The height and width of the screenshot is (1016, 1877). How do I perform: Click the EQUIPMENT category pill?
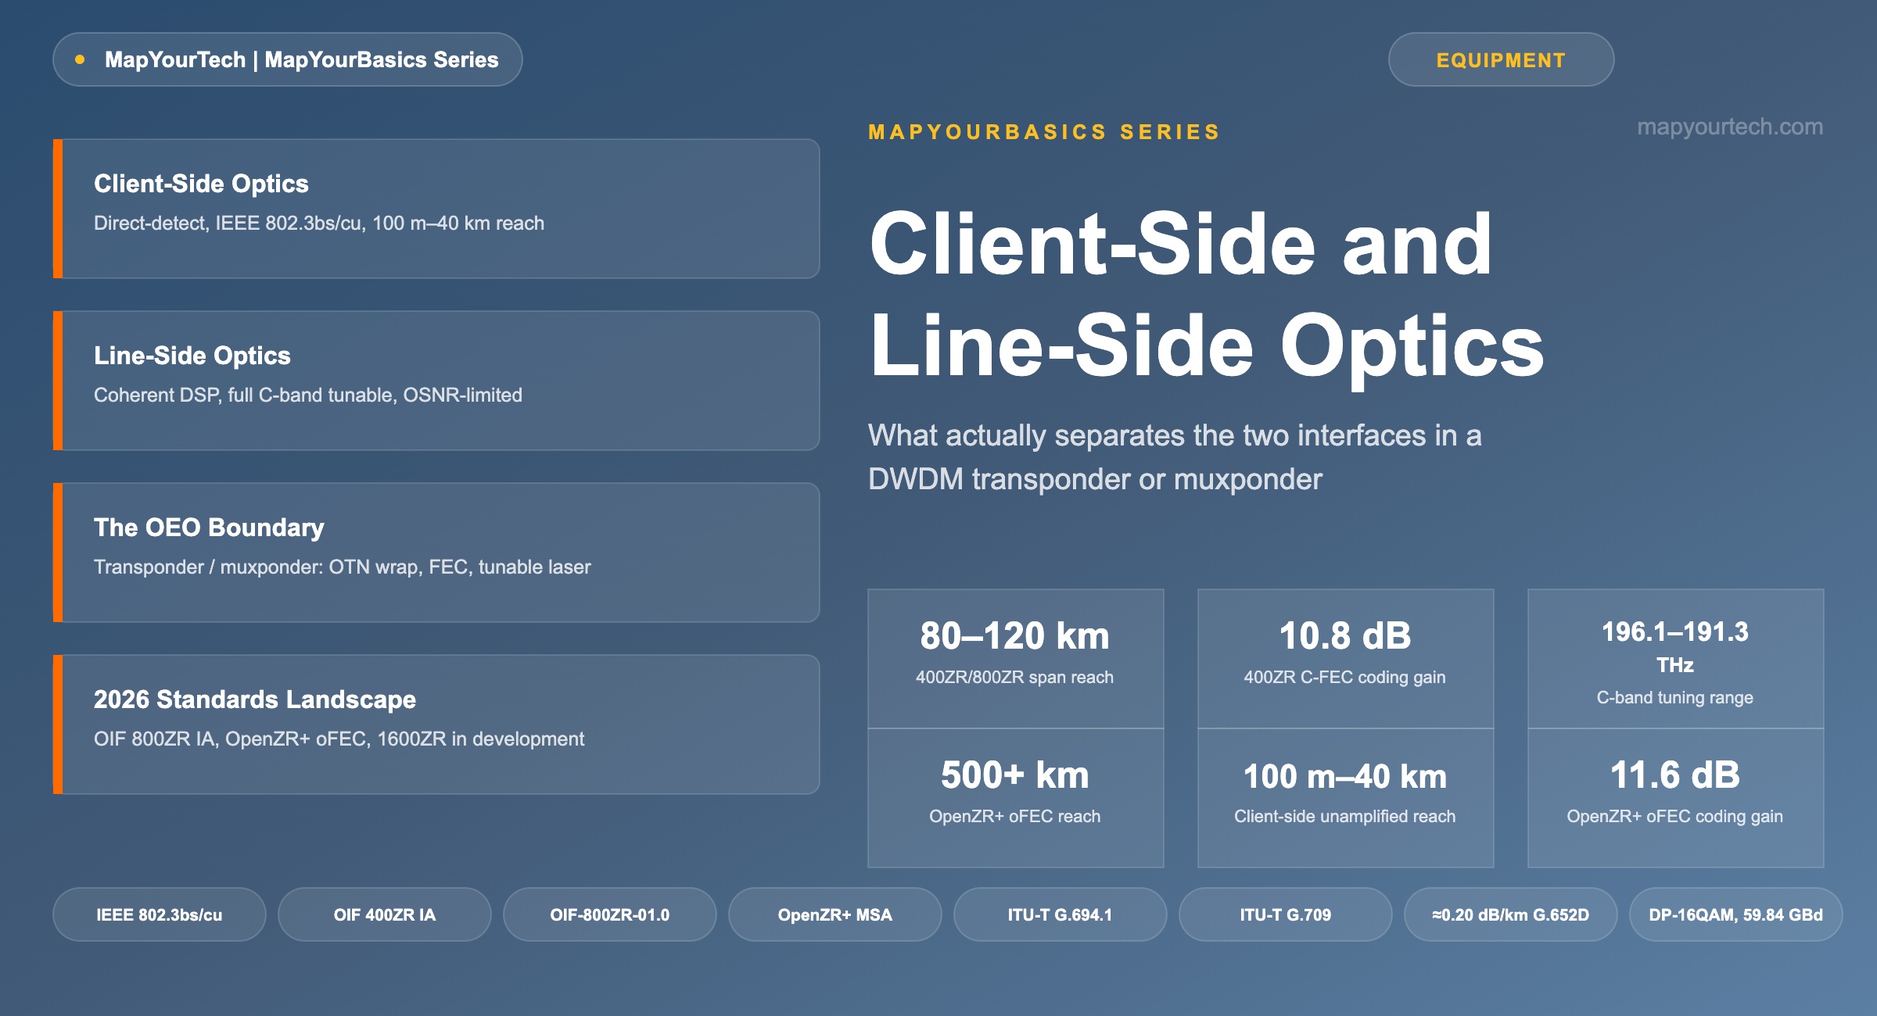point(1501,59)
